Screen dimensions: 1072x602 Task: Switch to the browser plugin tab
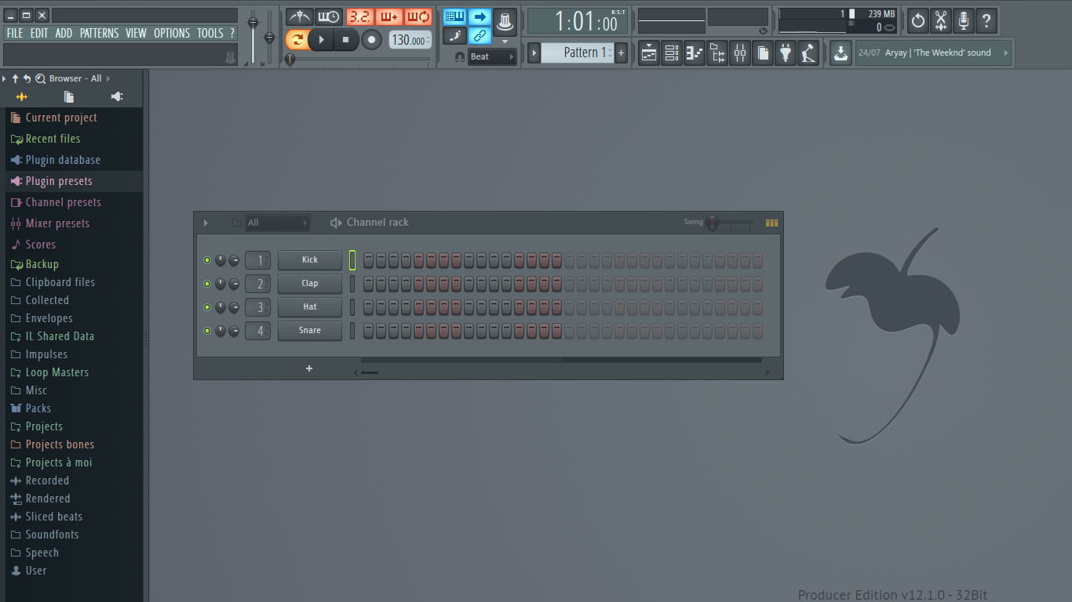coord(117,96)
